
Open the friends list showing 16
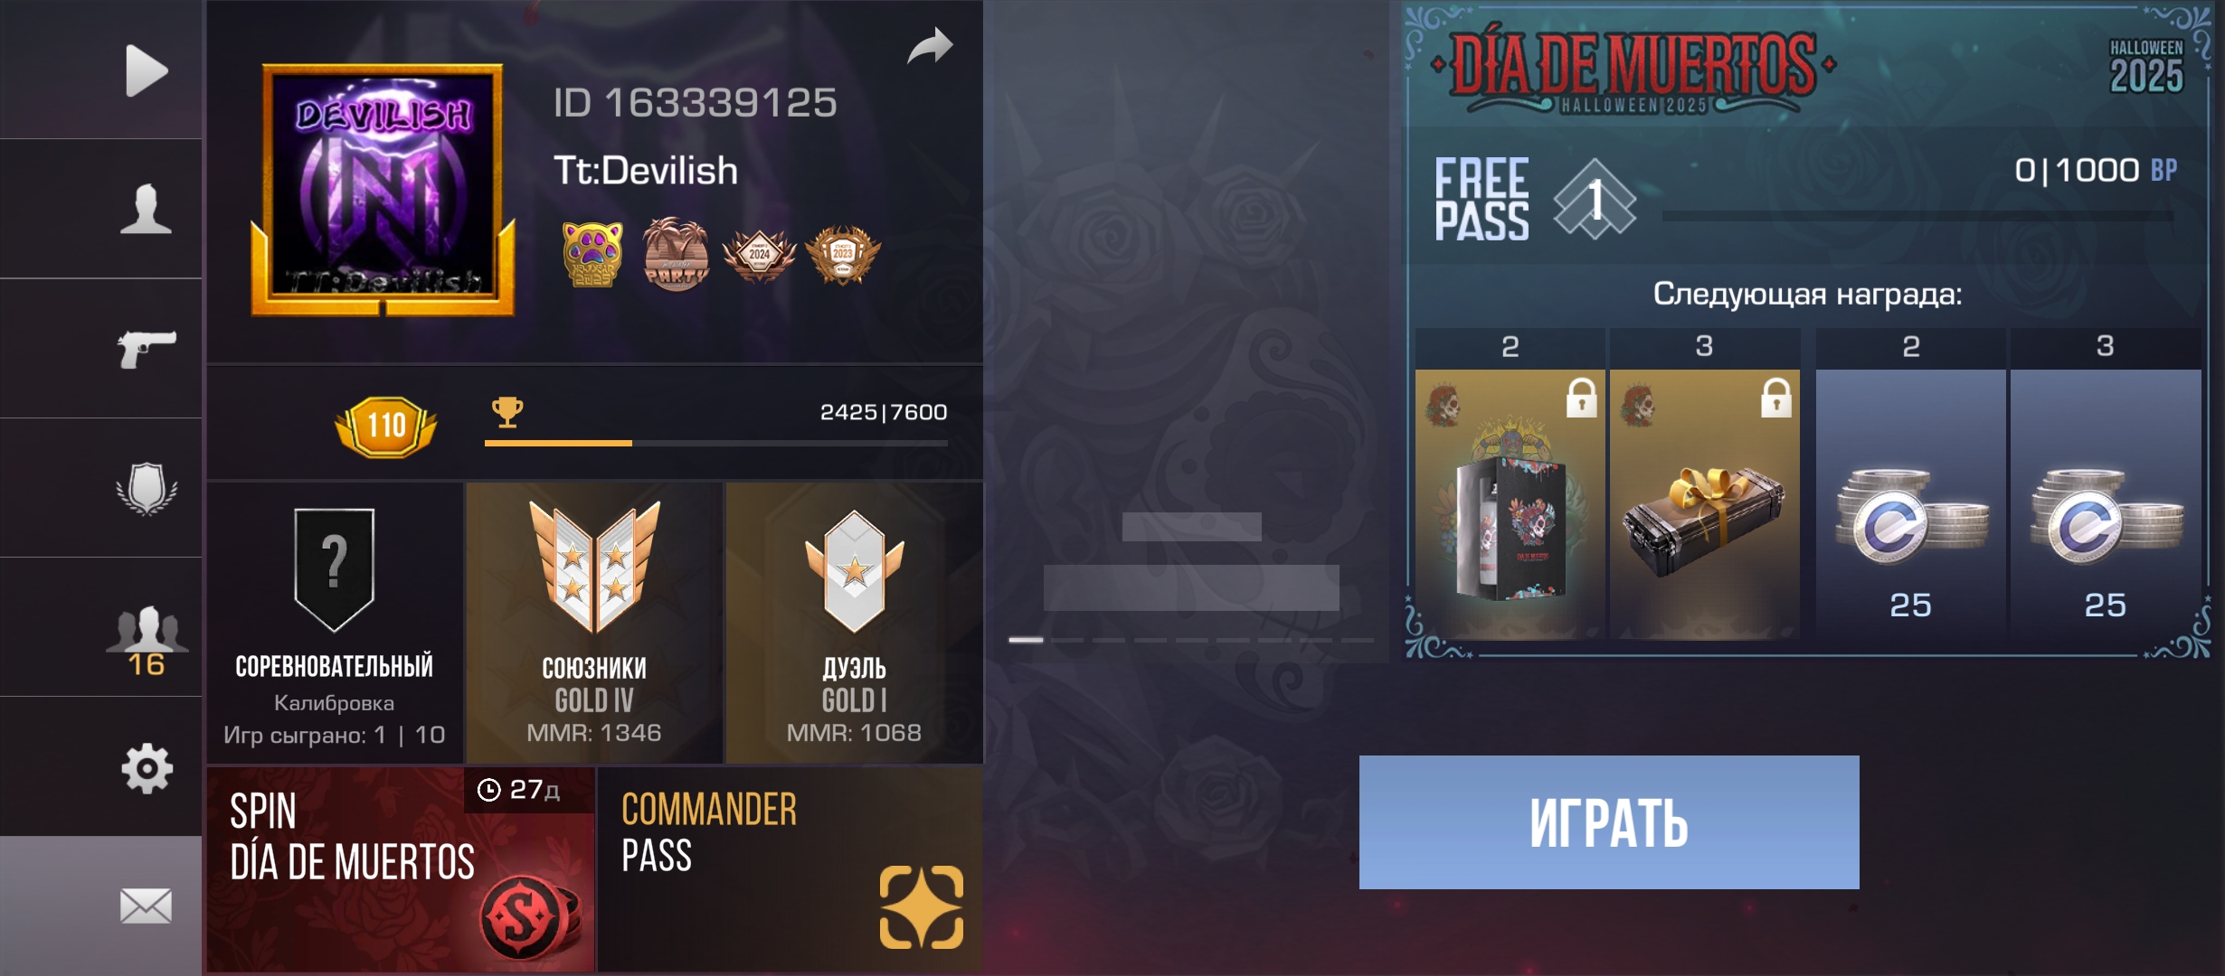147,640
